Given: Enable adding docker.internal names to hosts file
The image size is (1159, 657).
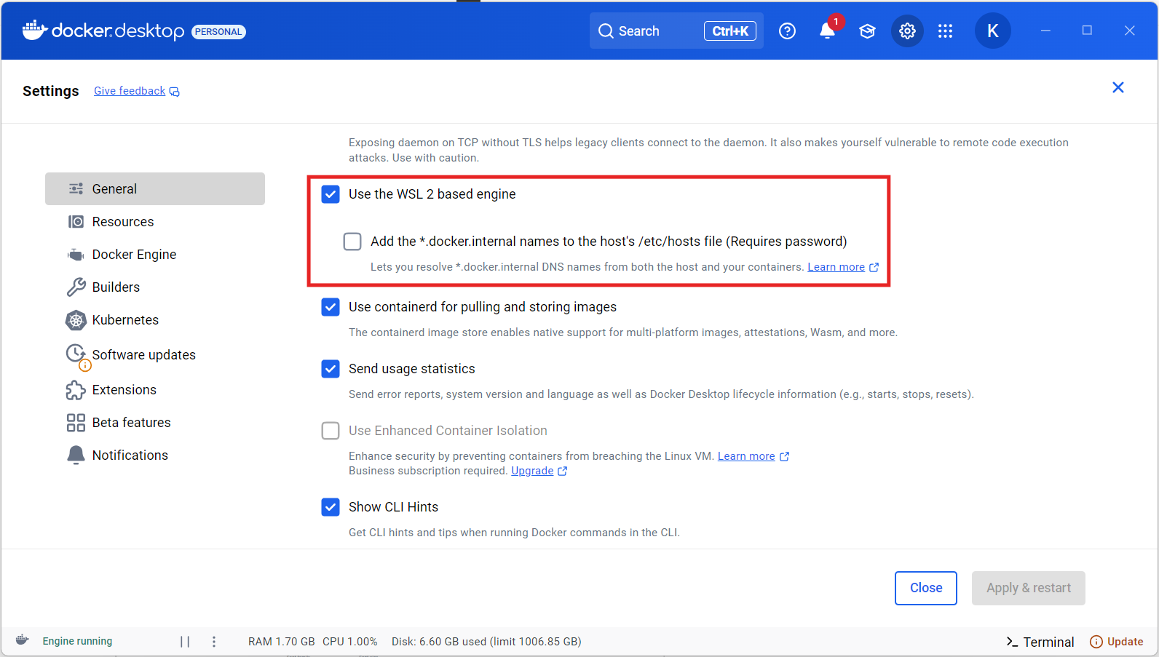Looking at the screenshot, I should point(352,242).
